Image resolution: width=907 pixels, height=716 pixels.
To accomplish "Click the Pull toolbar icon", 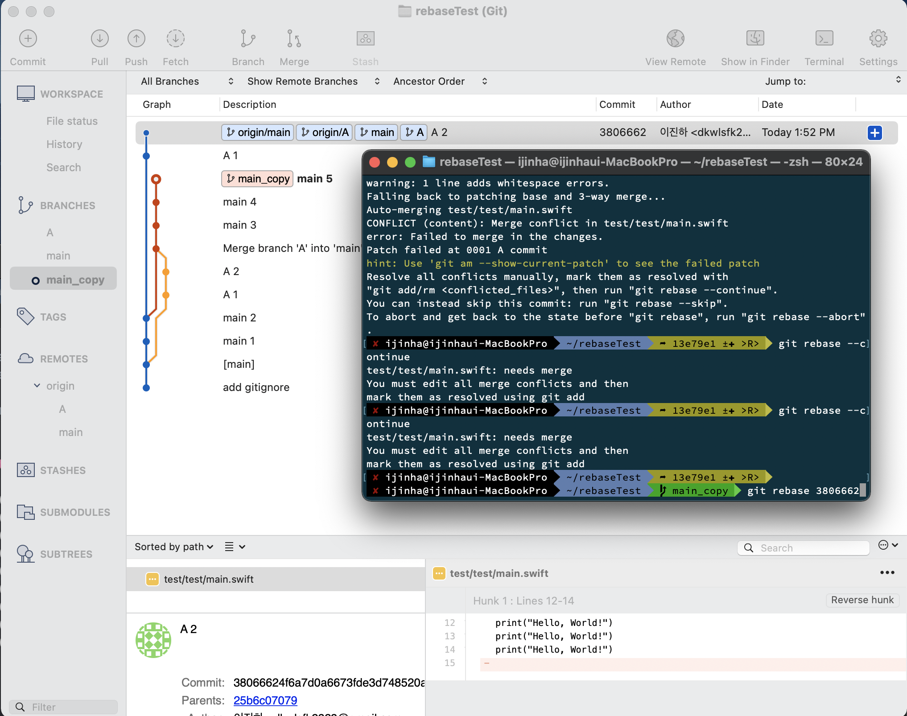I will (x=99, y=39).
